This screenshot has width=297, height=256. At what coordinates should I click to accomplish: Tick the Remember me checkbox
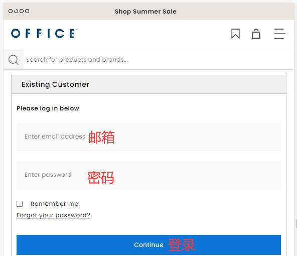coord(20,204)
